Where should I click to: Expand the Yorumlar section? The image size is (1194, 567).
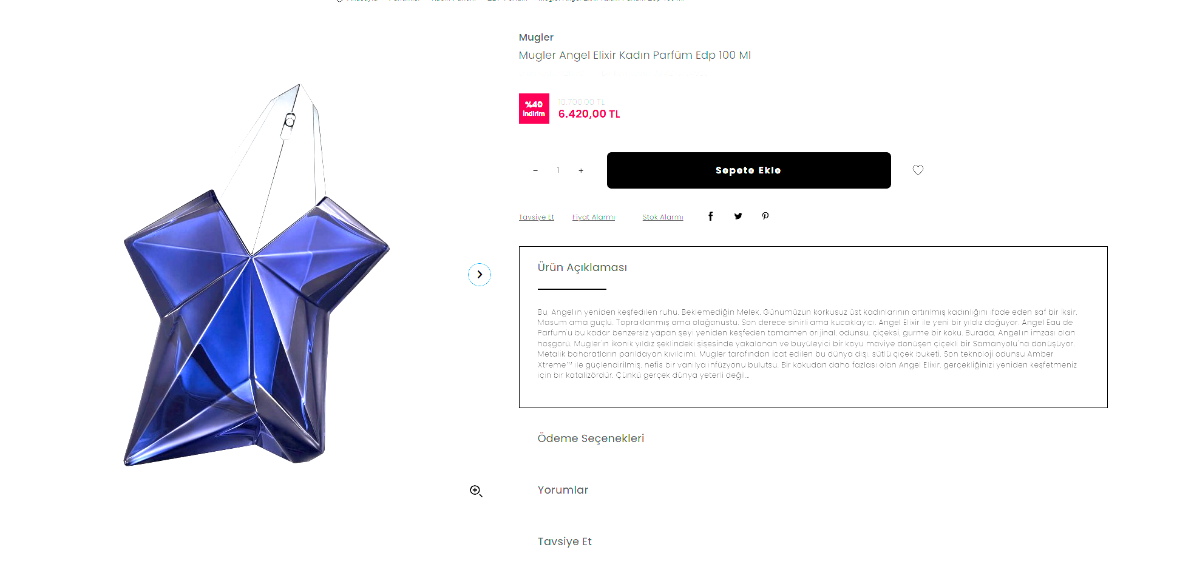click(x=563, y=490)
